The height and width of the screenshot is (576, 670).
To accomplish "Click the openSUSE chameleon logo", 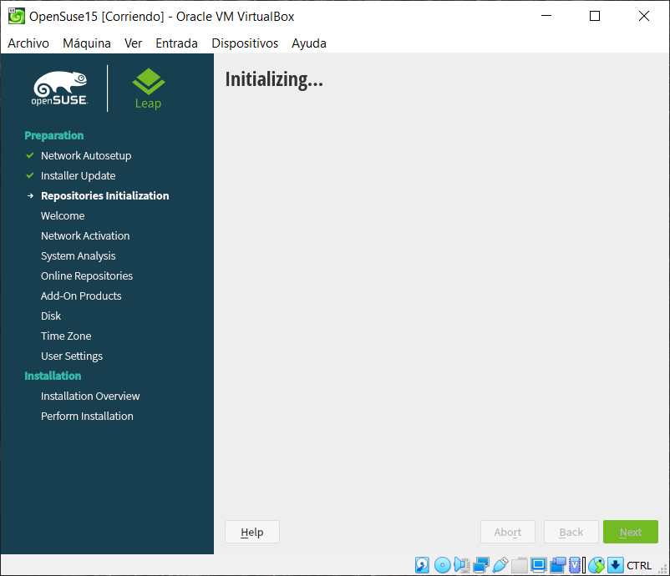I will [60, 88].
